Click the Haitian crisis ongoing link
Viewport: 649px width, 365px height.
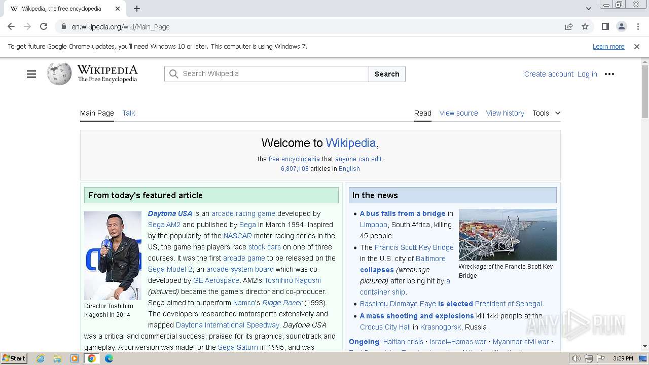(403, 342)
